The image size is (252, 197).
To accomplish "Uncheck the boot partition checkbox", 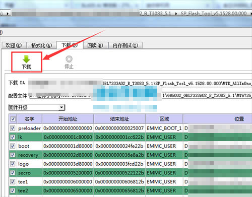I will [13, 146].
